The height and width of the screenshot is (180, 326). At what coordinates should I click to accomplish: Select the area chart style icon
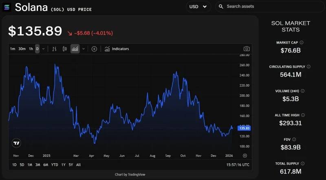(x=75, y=49)
